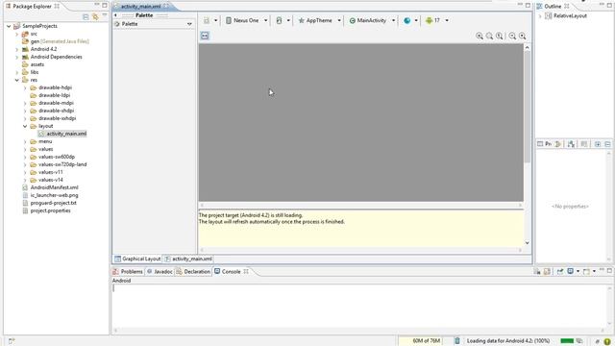Click the green Android API level icon
Screen dimensions: 615x346
click(430, 20)
